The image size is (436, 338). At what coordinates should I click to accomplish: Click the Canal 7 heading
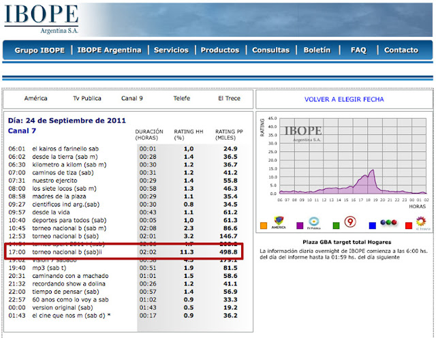click(22, 131)
